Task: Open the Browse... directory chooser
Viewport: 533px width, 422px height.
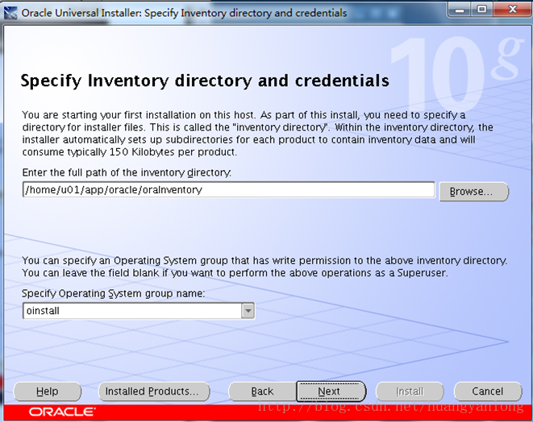Action: pos(474,192)
